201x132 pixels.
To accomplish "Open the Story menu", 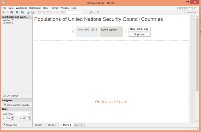I will click(x=46, y=8).
